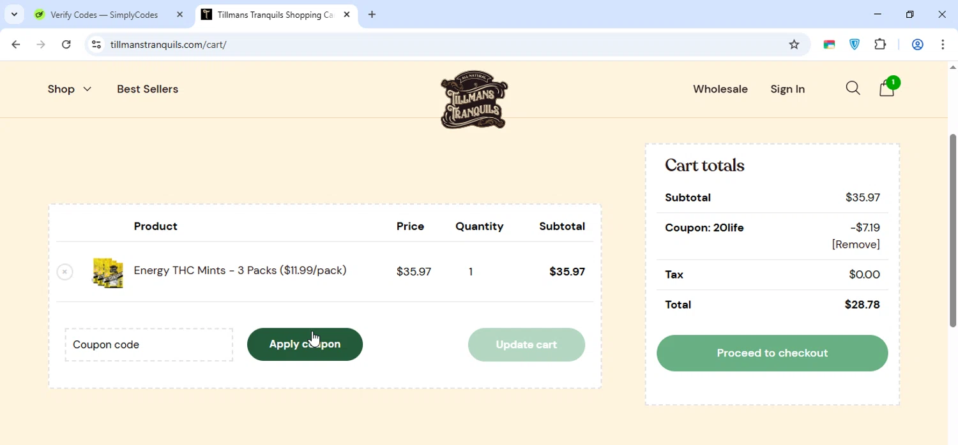Click the Price column header
The image size is (958, 445).
[x=411, y=226]
